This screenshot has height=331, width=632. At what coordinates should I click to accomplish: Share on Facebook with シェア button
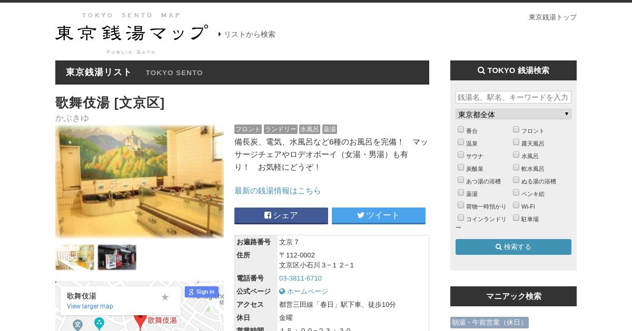tap(281, 215)
